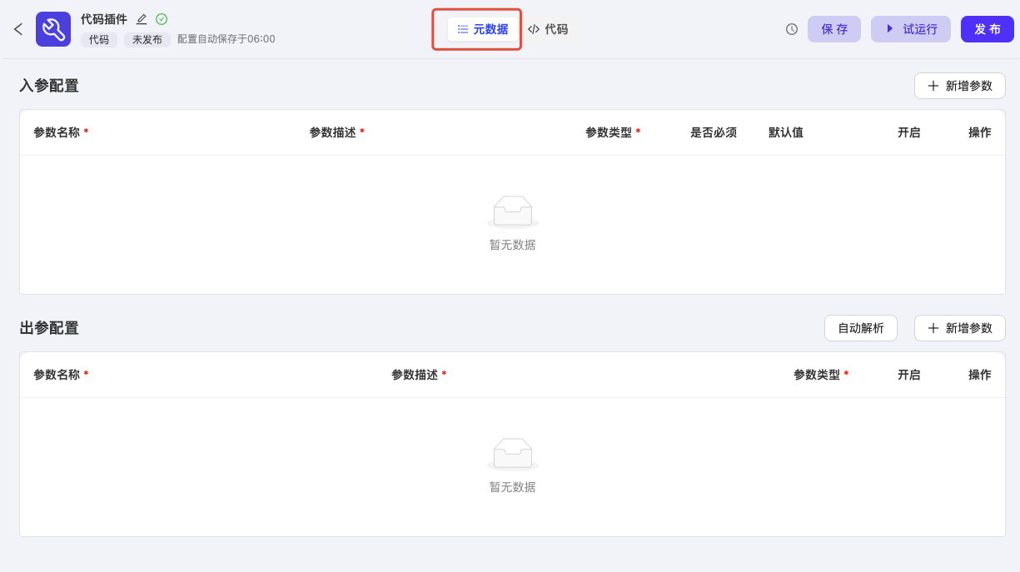Add a parameter in 入参配置 with 新增参数
Screen dimensions: 1020x572
point(959,86)
